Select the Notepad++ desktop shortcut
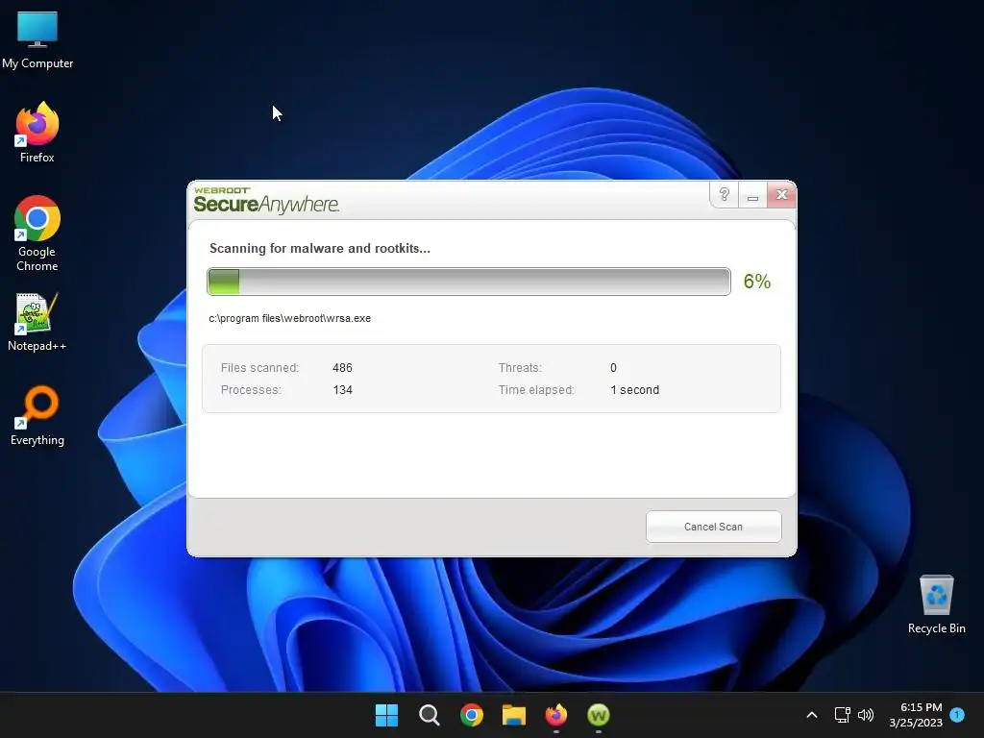The image size is (984, 738). 37,322
